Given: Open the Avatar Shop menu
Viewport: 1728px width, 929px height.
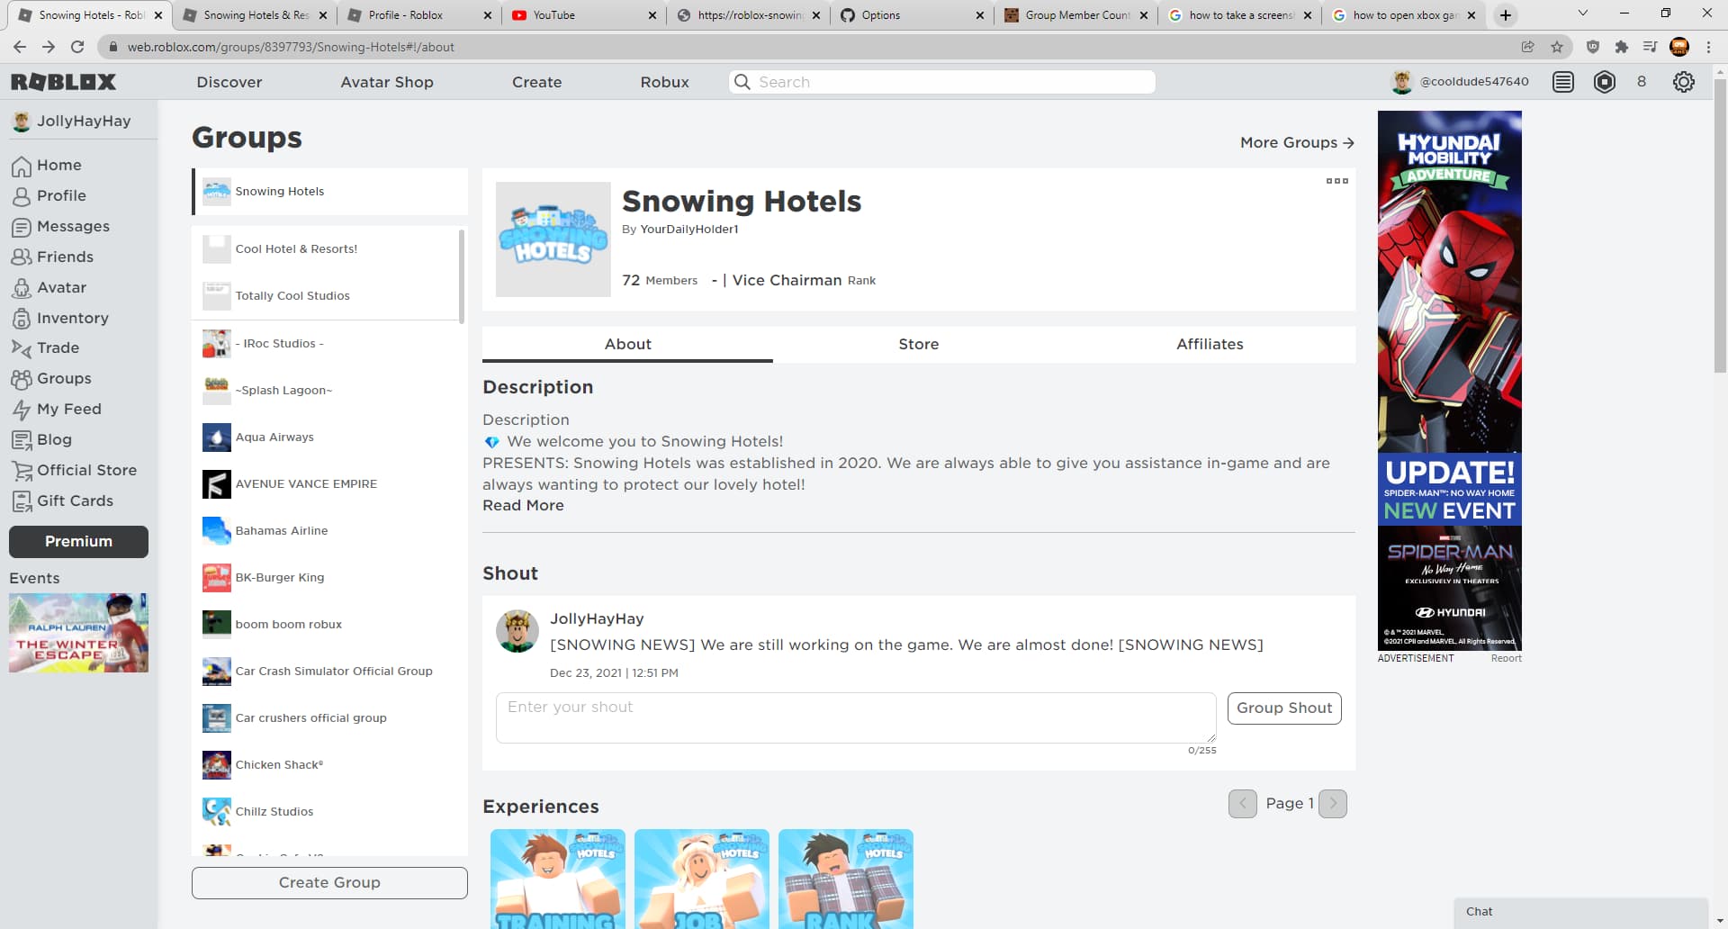Looking at the screenshot, I should (x=387, y=82).
